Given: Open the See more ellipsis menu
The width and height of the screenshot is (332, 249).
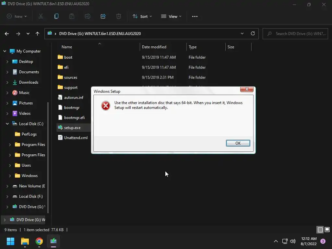Looking at the screenshot, I should [x=195, y=16].
